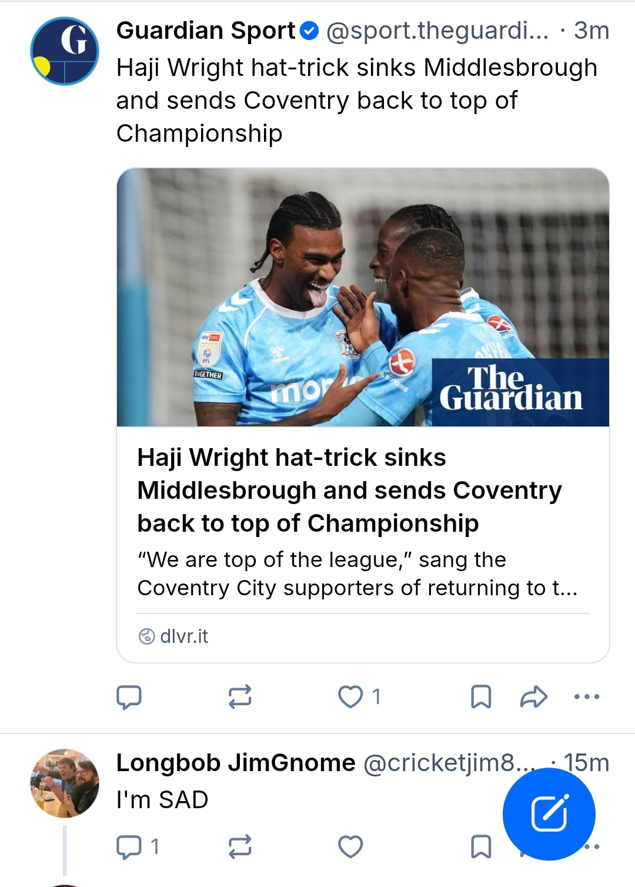Compose a new post
The image size is (635, 887).
pos(549,814)
